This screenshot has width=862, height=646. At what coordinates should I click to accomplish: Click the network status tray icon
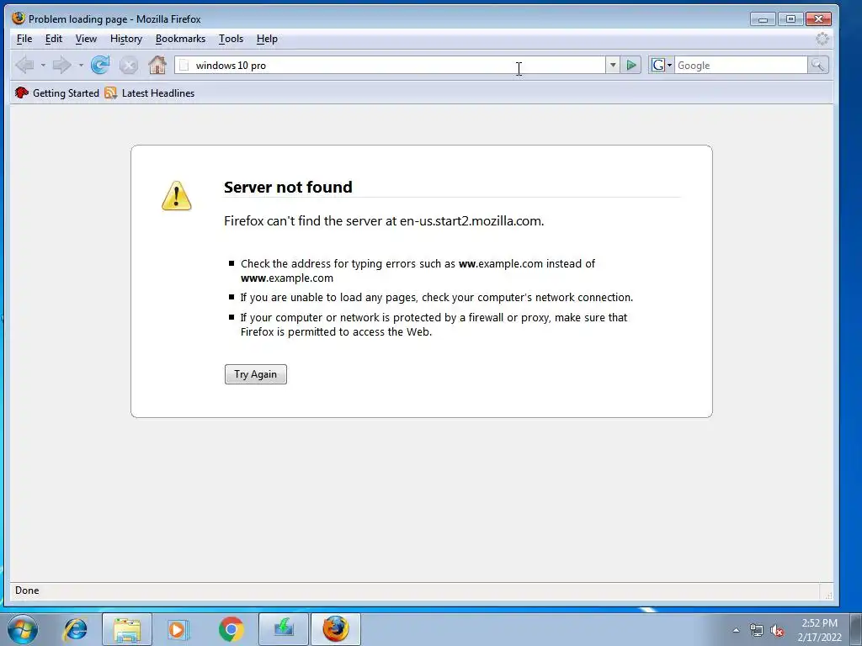point(757,630)
